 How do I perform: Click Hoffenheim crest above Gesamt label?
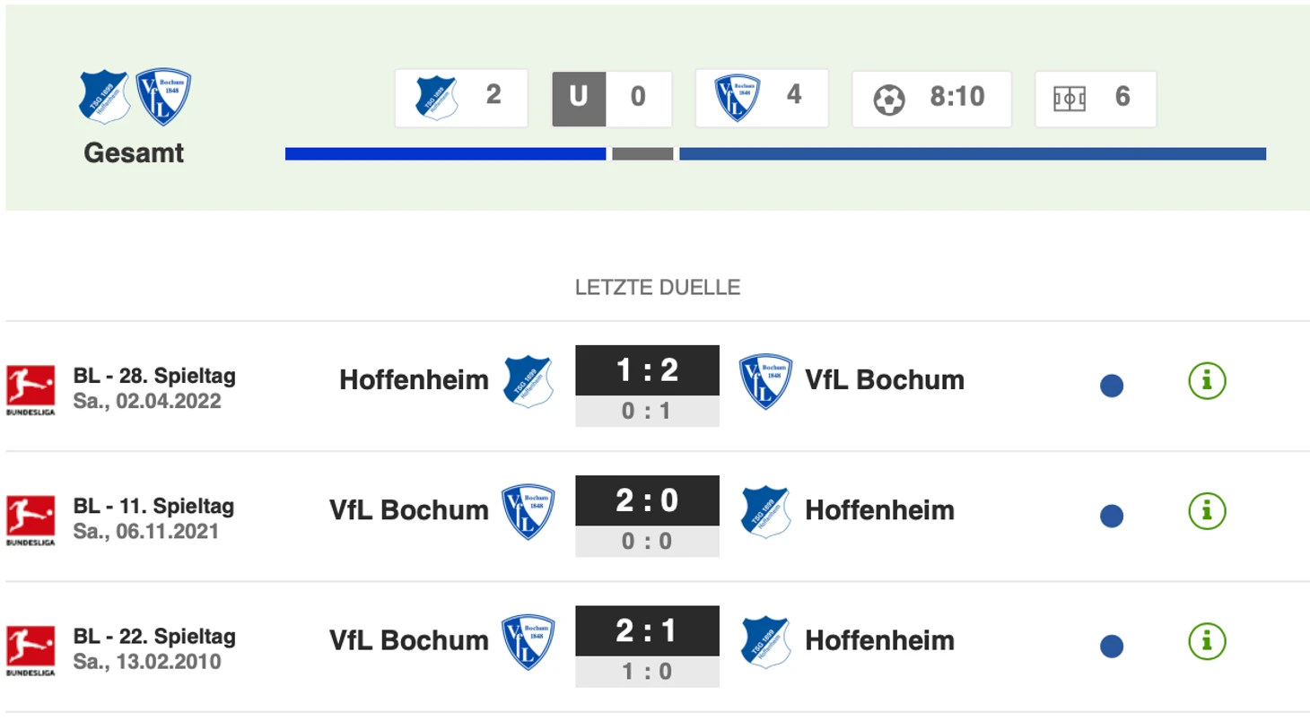[104, 97]
